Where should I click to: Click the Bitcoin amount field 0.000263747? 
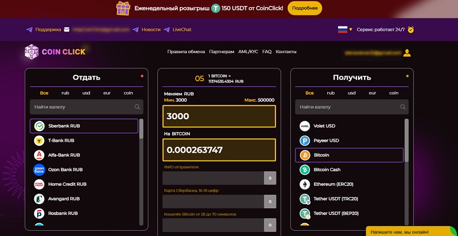(219, 150)
